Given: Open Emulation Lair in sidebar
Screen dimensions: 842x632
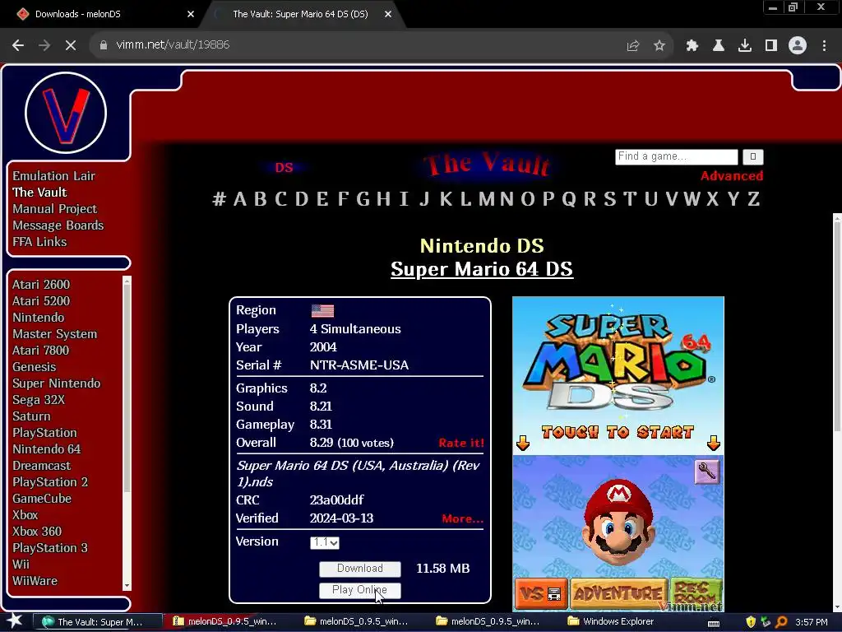Looking at the screenshot, I should (x=53, y=176).
